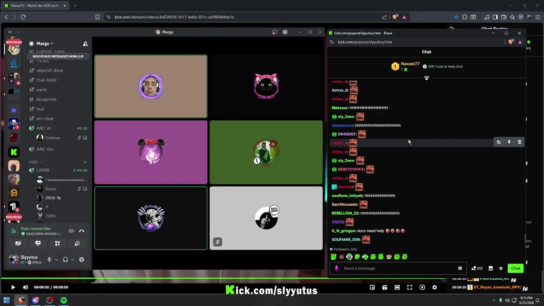Click the green Chat send button

tap(516, 268)
